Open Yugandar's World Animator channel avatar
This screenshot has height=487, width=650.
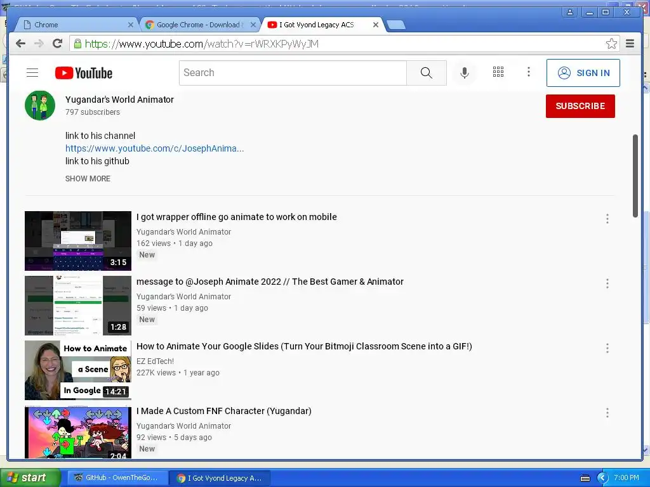click(x=40, y=106)
